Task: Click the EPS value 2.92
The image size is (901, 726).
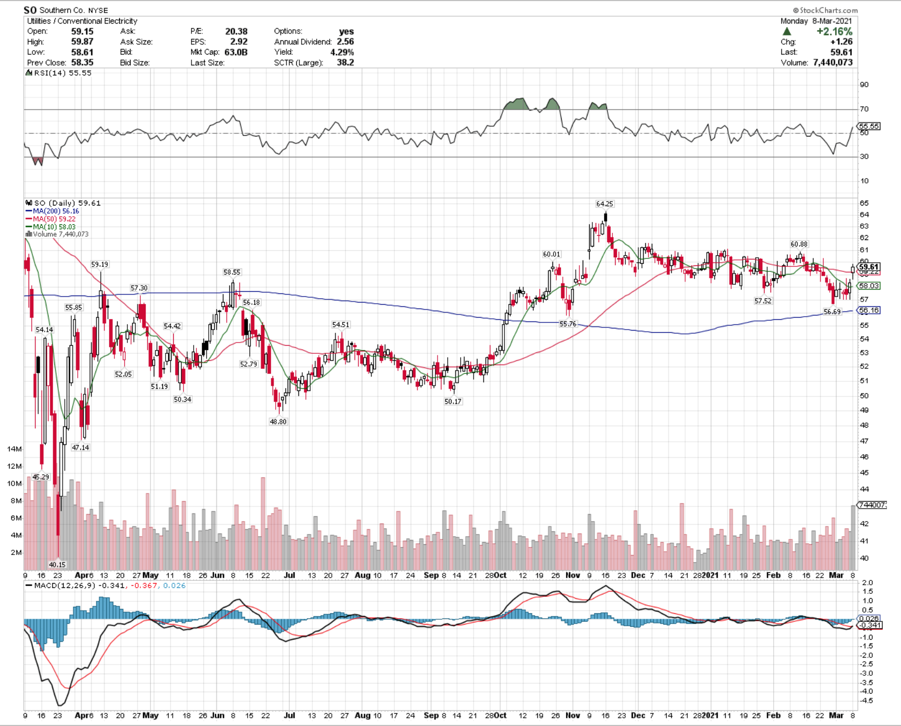Action: point(239,42)
